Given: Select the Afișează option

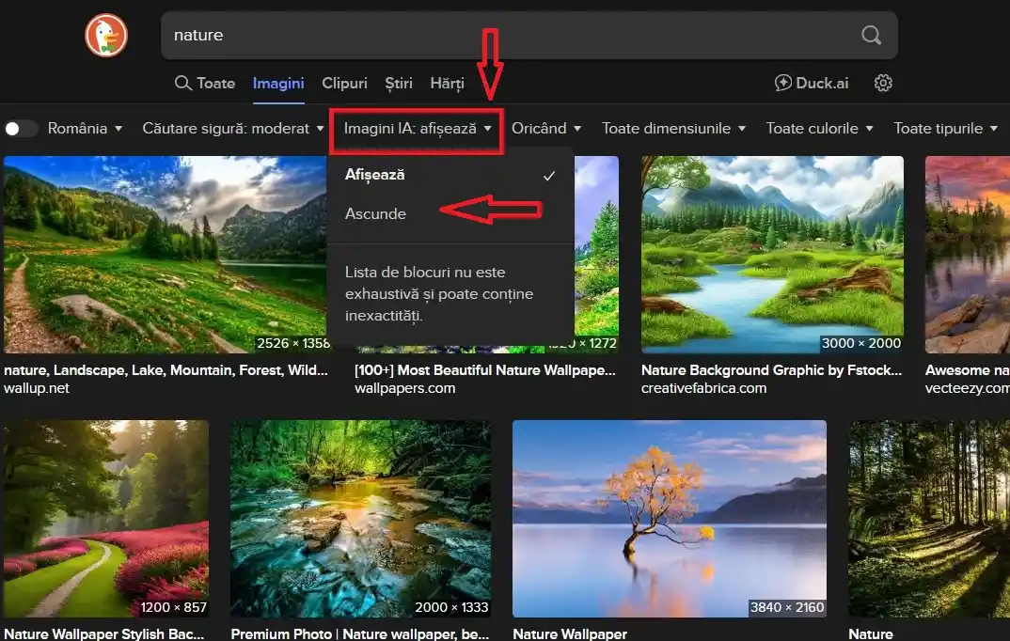Looking at the screenshot, I should [x=375, y=175].
